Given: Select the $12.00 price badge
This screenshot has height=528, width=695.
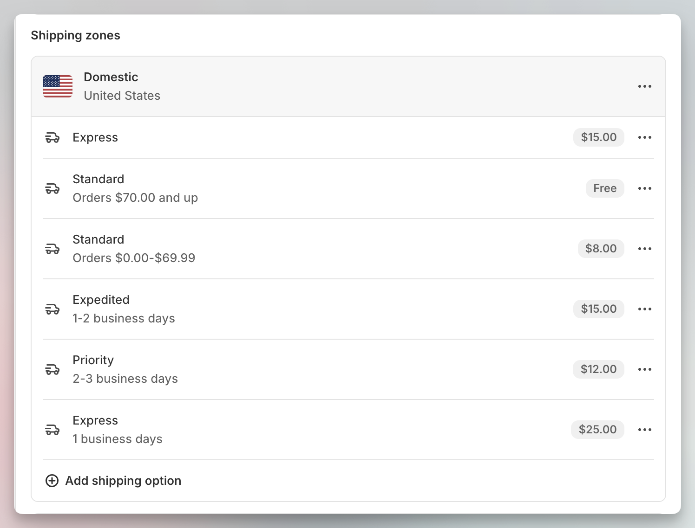Looking at the screenshot, I should tap(598, 369).
